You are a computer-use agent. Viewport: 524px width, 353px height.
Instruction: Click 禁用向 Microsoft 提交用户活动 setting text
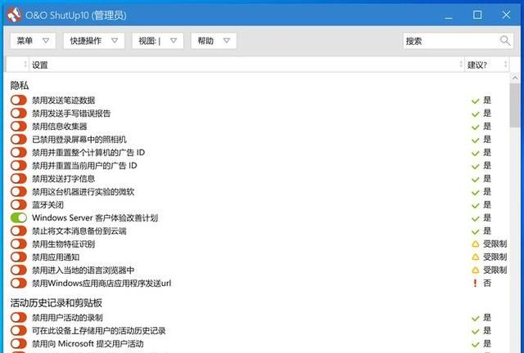point(88,344)
